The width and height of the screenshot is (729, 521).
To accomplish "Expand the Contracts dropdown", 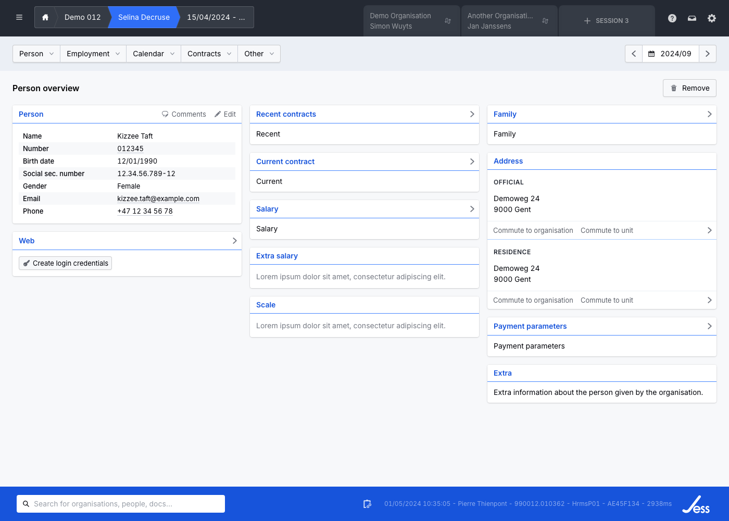I will click(209, 54).
